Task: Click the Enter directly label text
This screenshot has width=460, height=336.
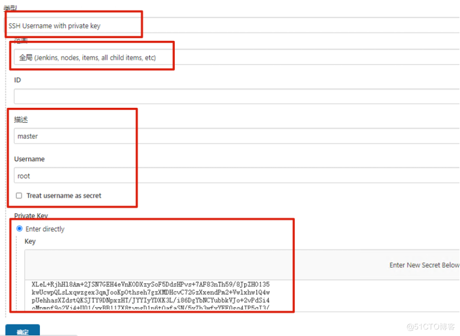Action: click(45, 229)
